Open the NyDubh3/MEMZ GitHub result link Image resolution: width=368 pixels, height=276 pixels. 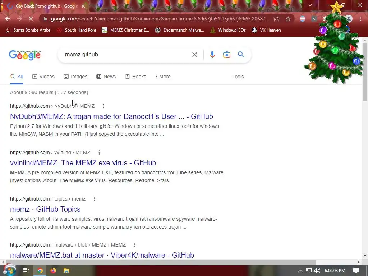coord(111,116)
